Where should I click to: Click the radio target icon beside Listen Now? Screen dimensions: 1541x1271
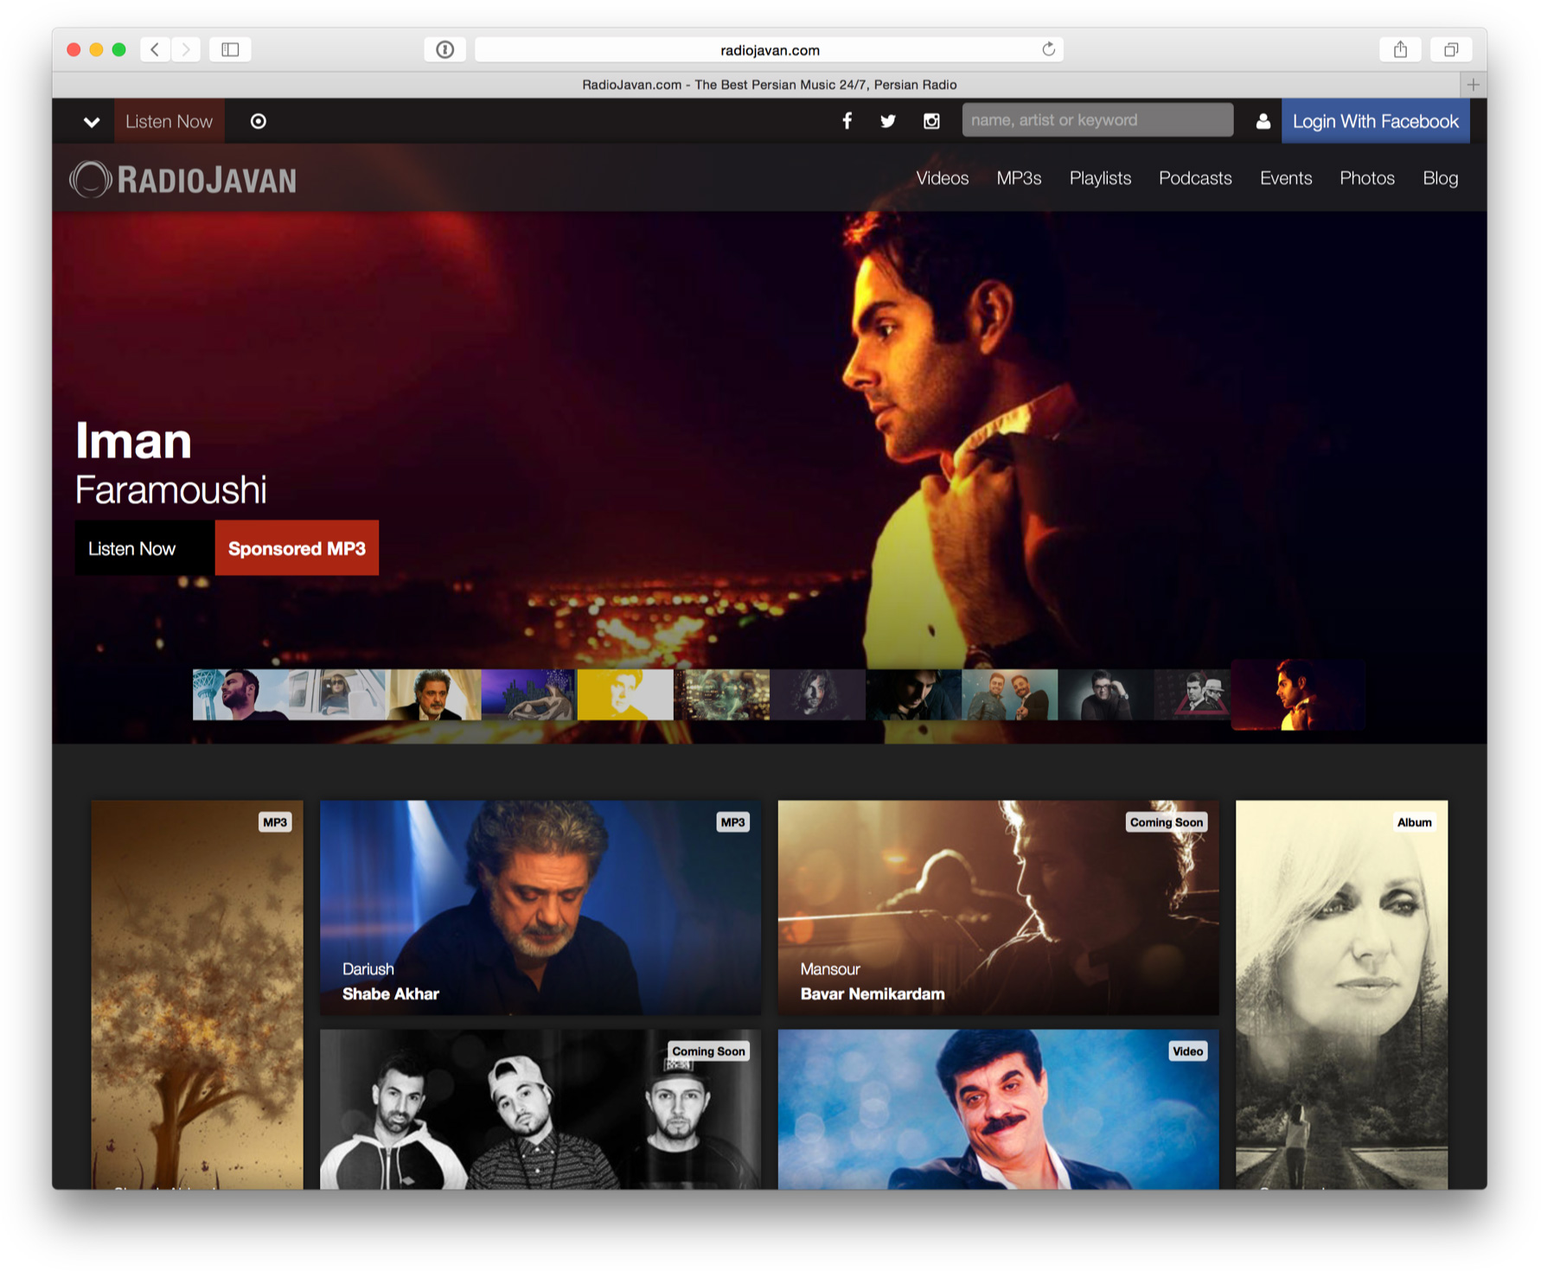click(258, 121)
